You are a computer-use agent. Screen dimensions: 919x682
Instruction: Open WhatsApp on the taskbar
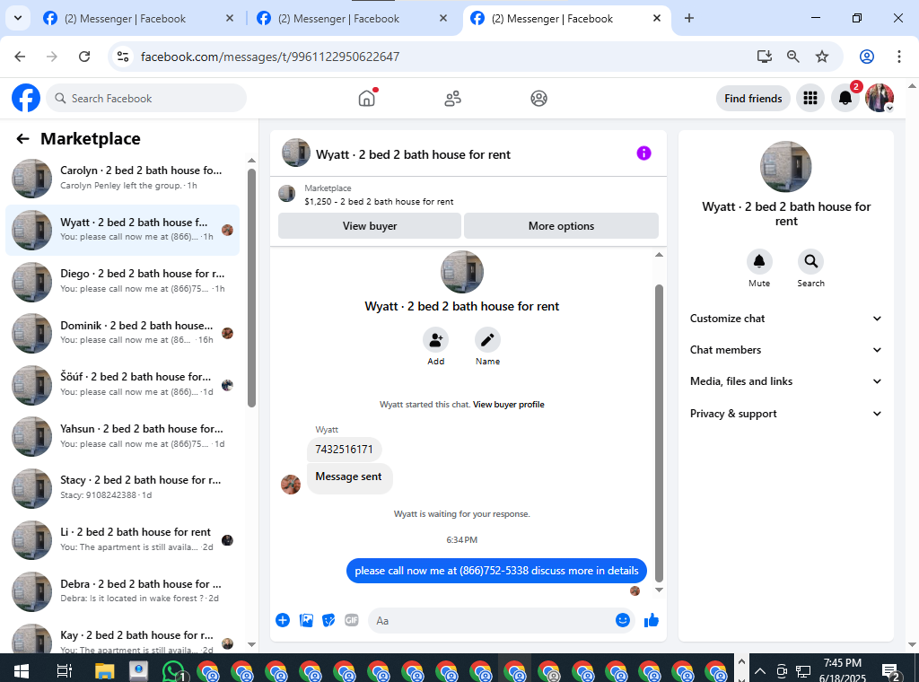pyautogui.click(x=173, y=671)
